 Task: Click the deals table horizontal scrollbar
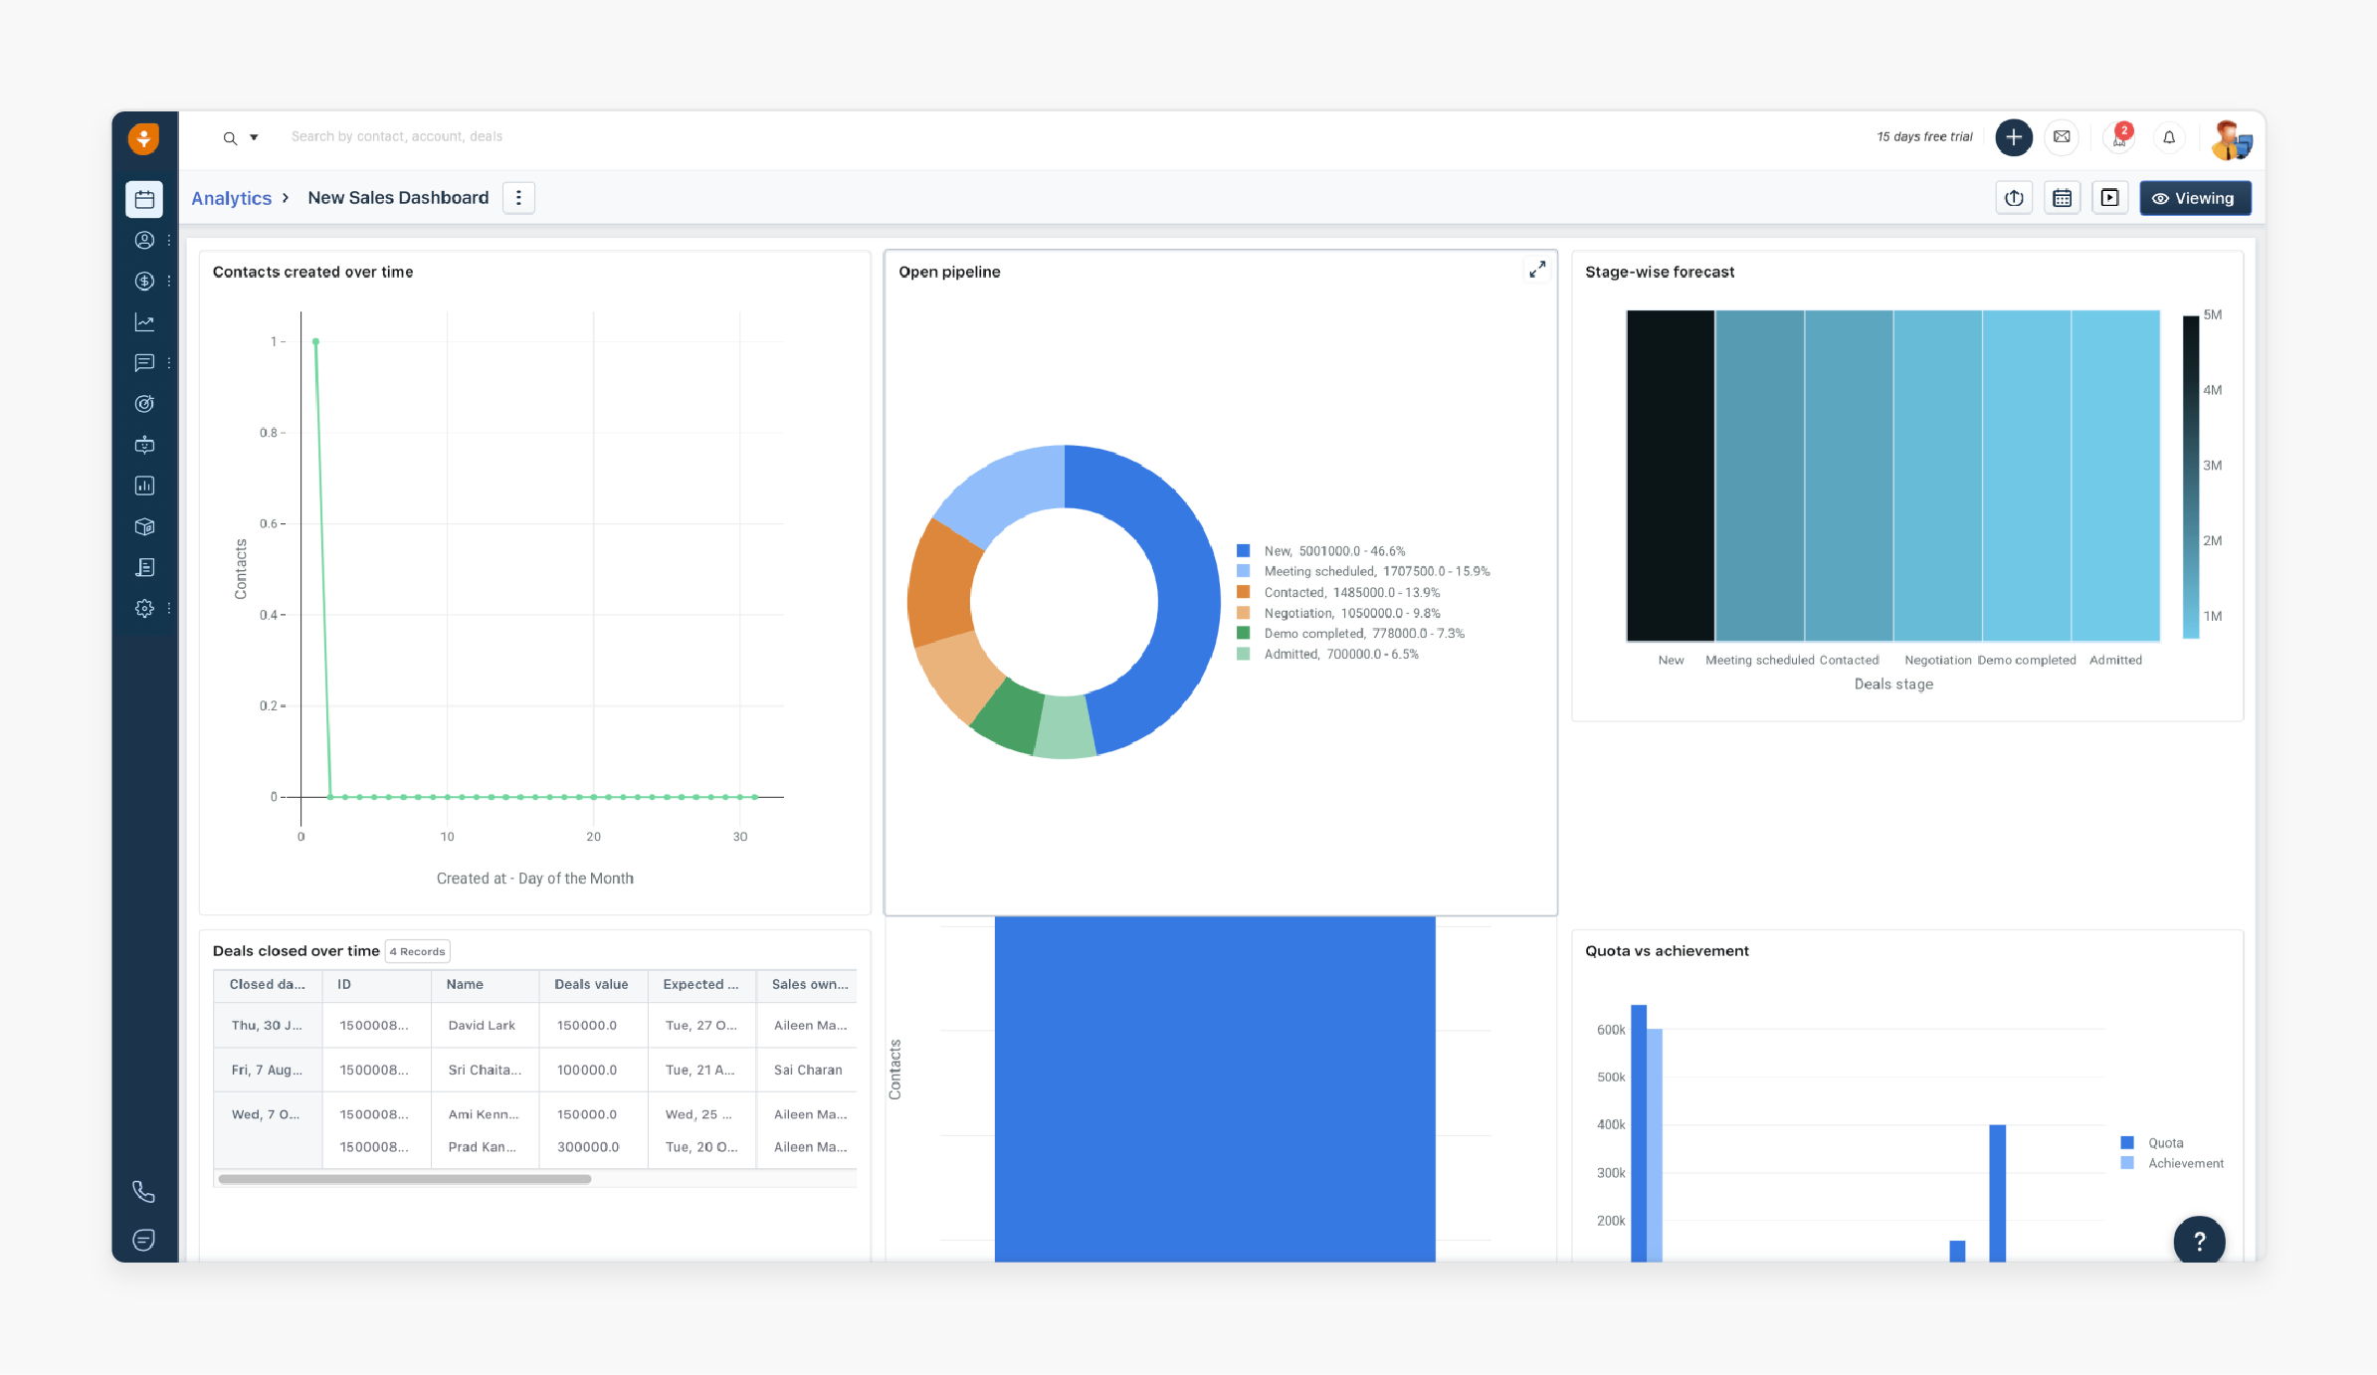point(405,1179)
